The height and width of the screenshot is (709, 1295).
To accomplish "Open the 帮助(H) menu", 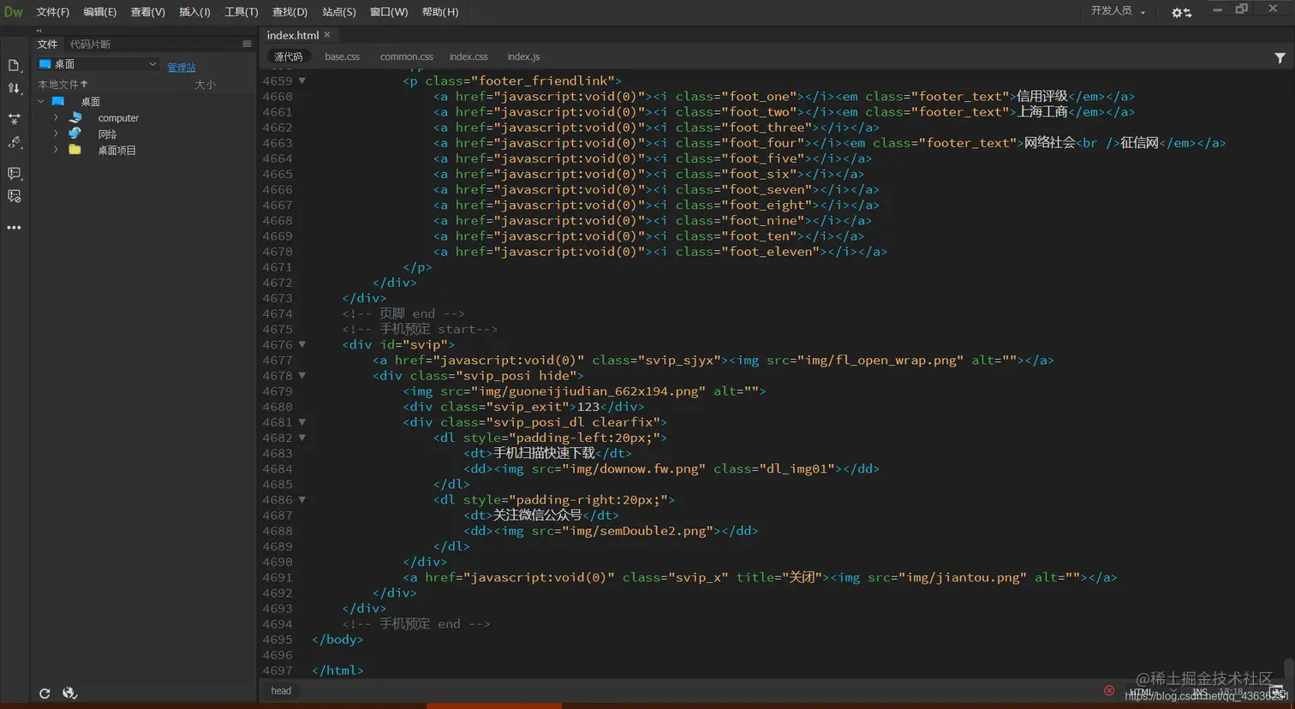I will (440, 12).
